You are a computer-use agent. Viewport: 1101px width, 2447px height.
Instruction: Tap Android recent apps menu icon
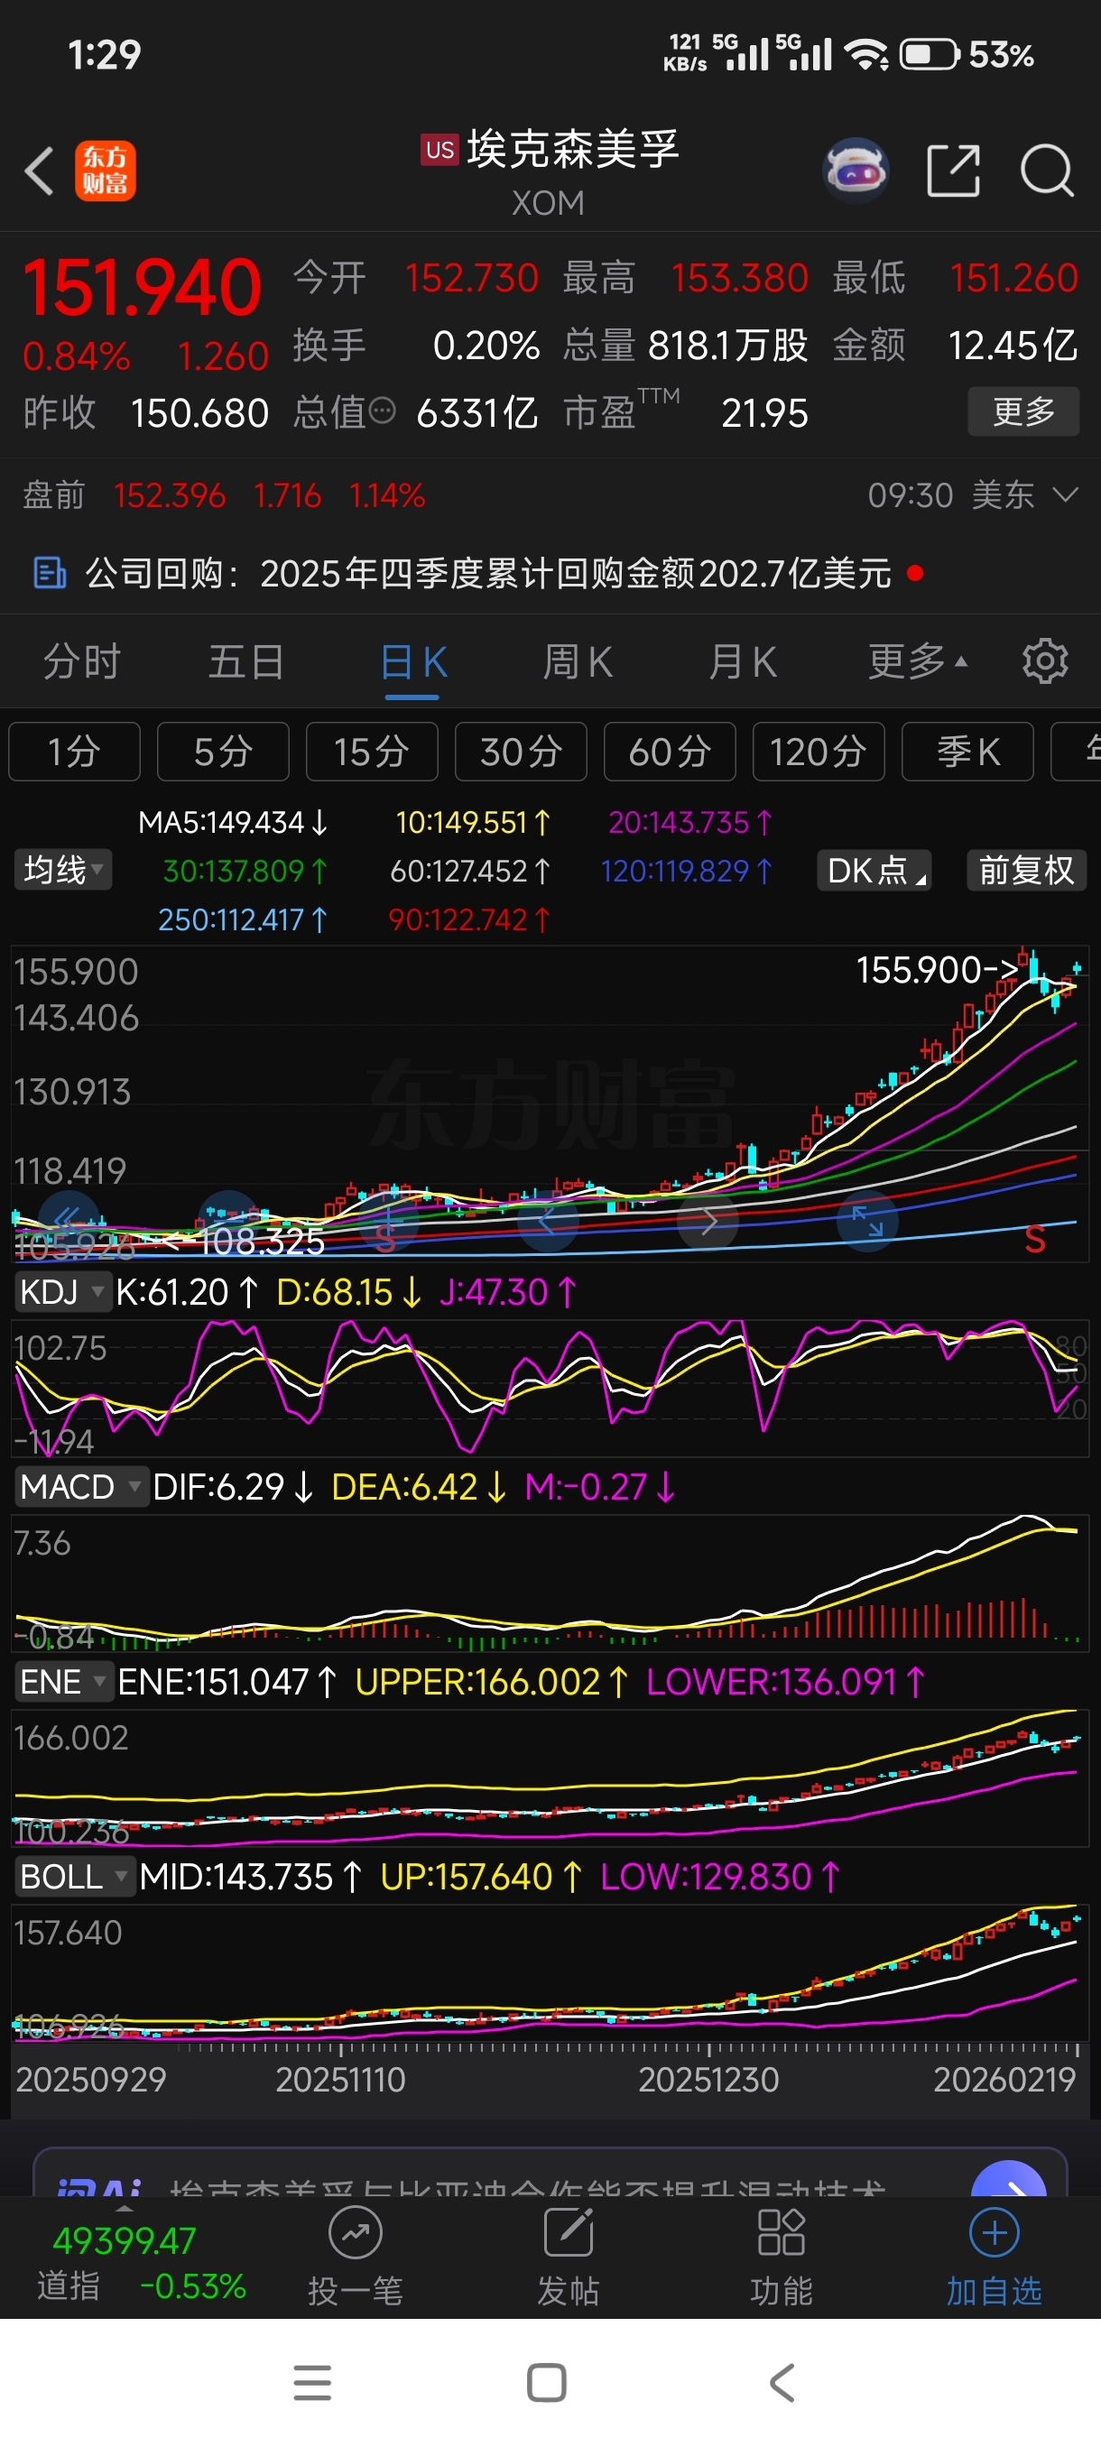(311, 2382)
